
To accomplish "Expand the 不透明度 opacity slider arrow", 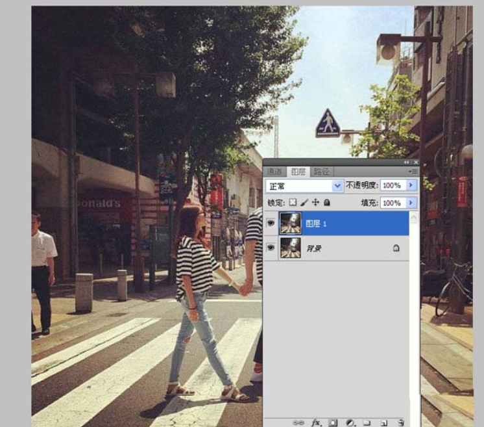I will 411,185.
